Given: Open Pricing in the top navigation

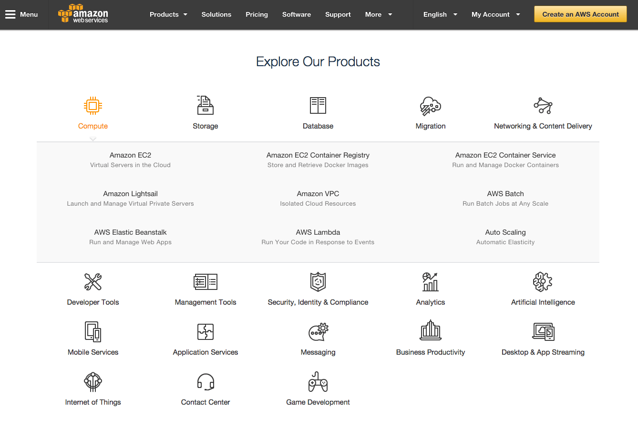Looking at the screenshot, I should (257, 14).
